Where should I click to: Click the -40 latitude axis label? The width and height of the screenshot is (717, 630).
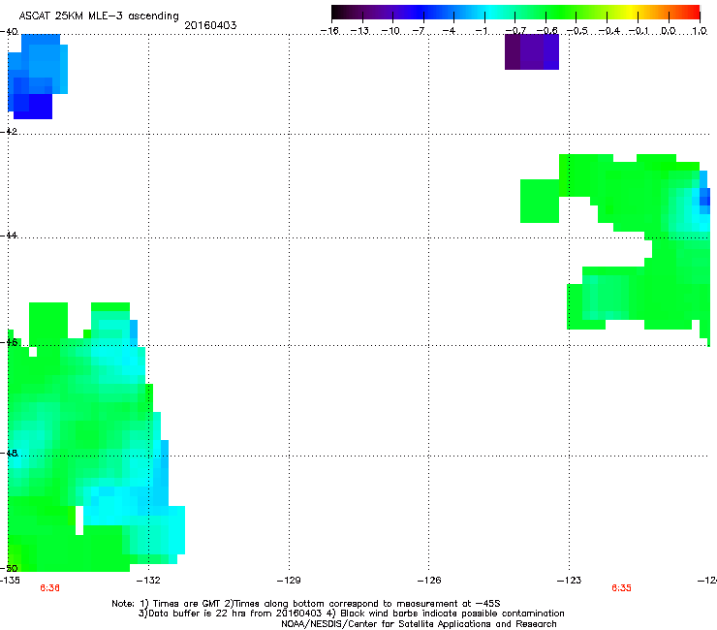tap(9, 32)
